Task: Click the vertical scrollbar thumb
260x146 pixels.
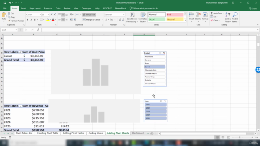Action: click(258, 45)
